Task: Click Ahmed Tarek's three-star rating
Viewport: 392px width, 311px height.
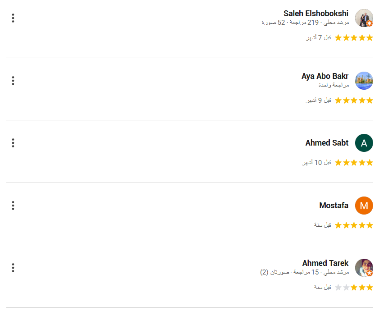Action: [x=354, y=287]
